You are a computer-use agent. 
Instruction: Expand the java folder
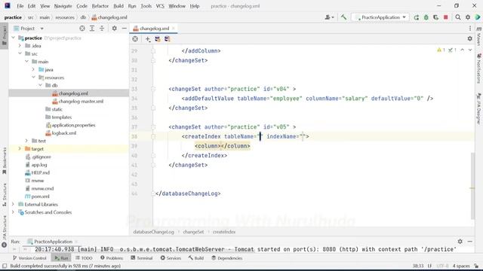33,69
